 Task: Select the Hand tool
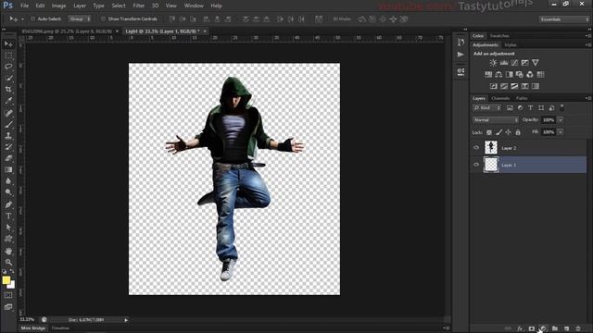[8, 251]
